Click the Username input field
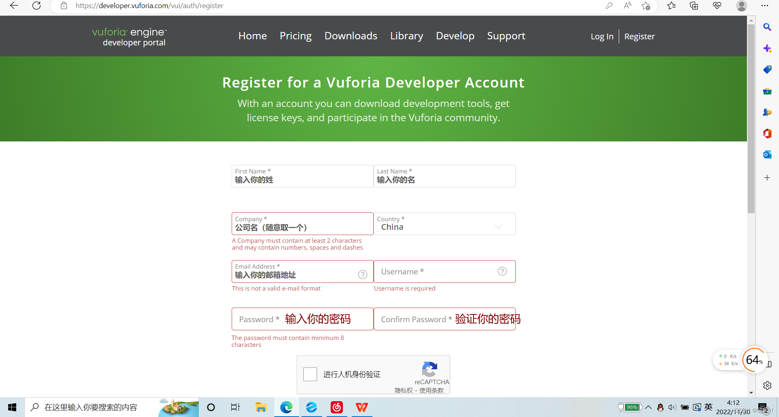 445,272
